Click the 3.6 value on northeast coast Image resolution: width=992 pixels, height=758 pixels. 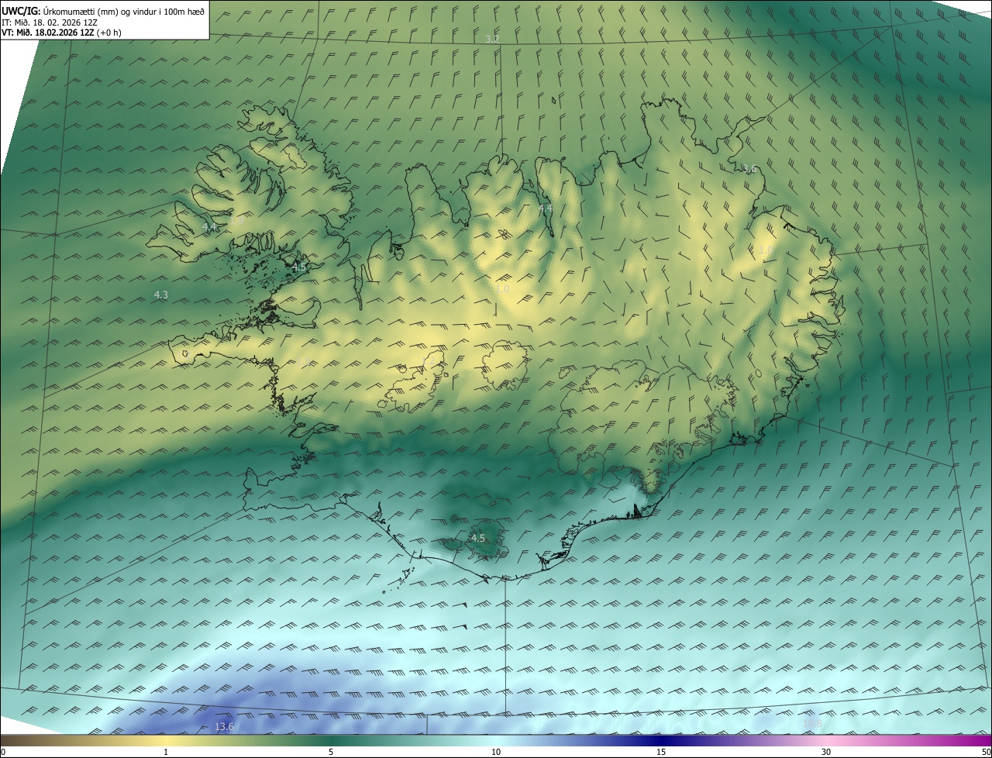(x=749, y=169)
